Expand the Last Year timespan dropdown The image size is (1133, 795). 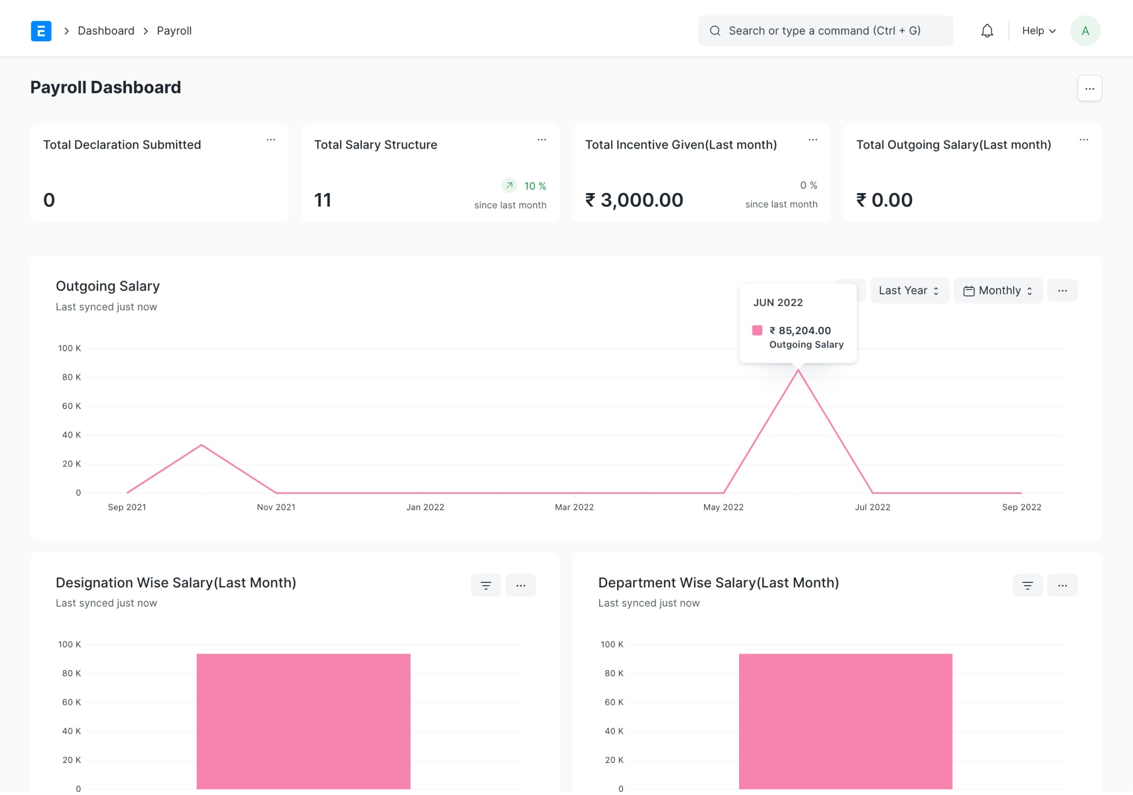[x=909, y=291]
